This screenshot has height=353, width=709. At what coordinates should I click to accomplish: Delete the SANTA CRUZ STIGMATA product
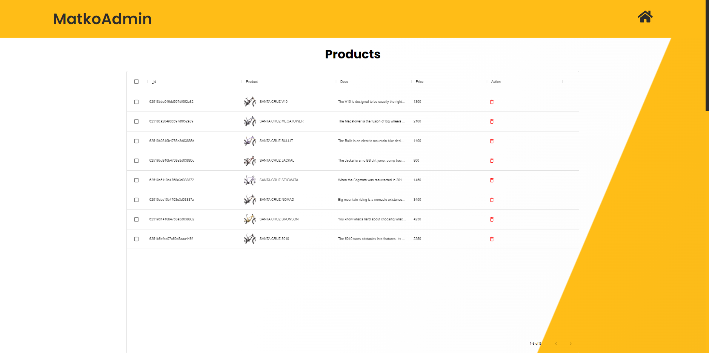491,180
